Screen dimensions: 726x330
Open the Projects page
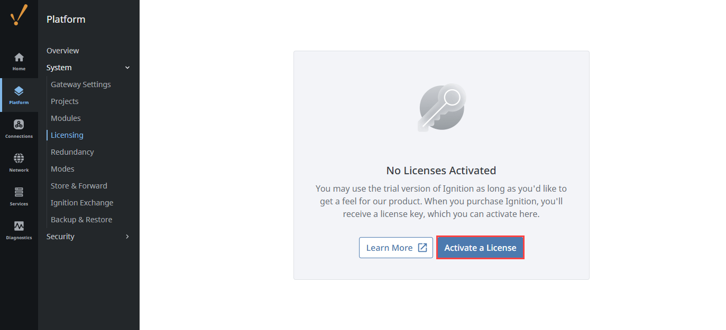(x=65, y=101)
